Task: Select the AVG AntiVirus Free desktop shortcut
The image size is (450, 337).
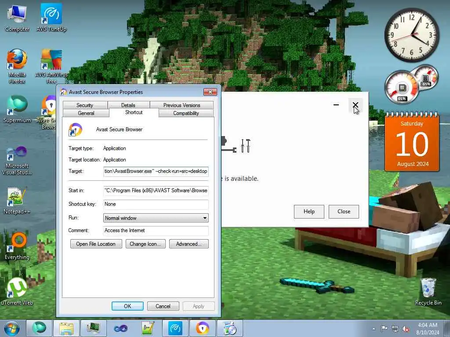Action: coord(51,66)
